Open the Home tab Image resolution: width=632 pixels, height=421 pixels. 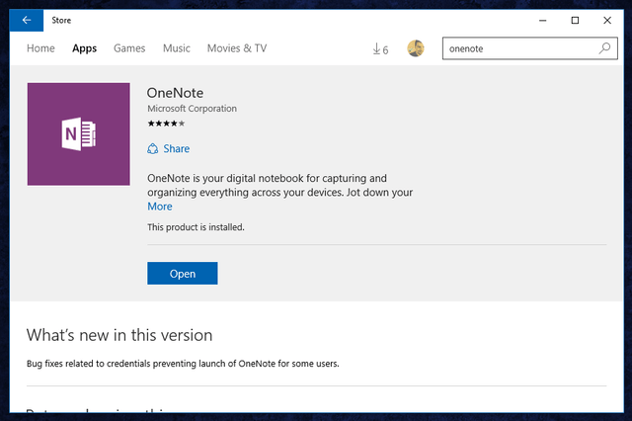click(x=40, y=48)
